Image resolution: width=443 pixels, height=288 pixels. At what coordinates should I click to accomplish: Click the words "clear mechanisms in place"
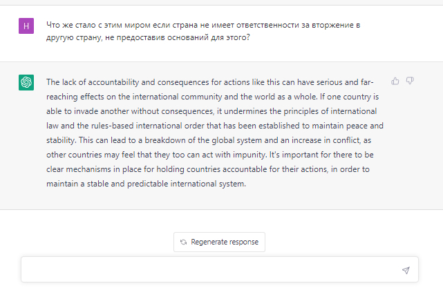91,170
